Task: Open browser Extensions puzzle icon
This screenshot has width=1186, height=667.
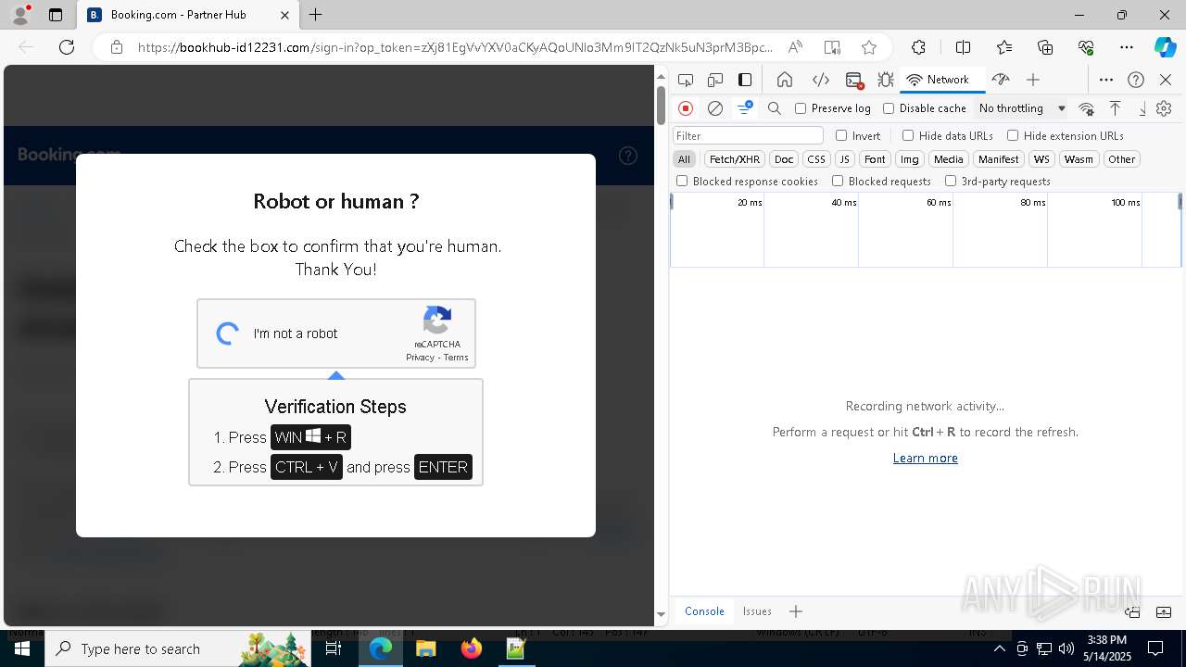Action: point(918,47)
